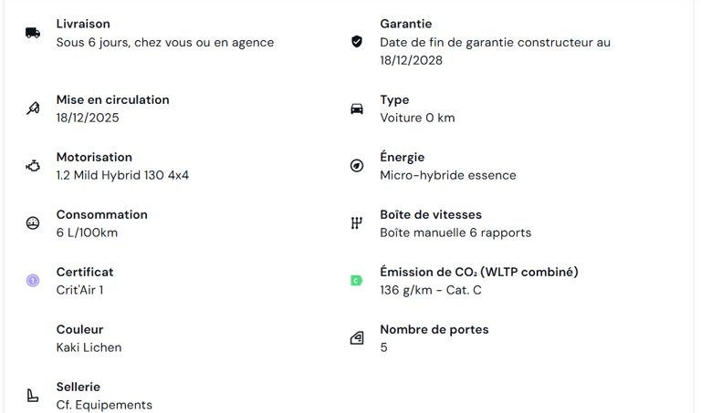Click the 1.2 Mild Hybrid 130 4x4 text
The width and height of the screenshot is (701, 413).
tap(122, 175)
